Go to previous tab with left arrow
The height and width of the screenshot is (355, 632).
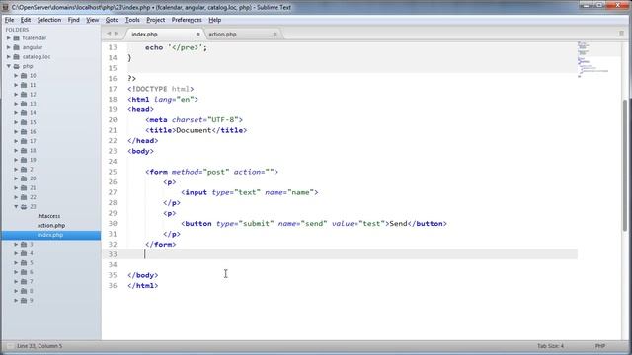pyautogui.click(x=109, y=34)
